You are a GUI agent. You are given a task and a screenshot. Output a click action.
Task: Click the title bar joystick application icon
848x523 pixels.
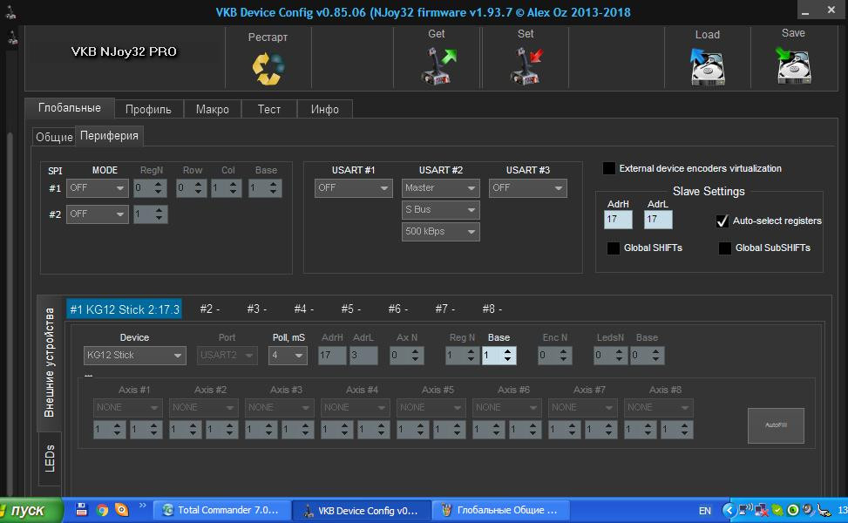pyautogui.click(x=10, y=13)
